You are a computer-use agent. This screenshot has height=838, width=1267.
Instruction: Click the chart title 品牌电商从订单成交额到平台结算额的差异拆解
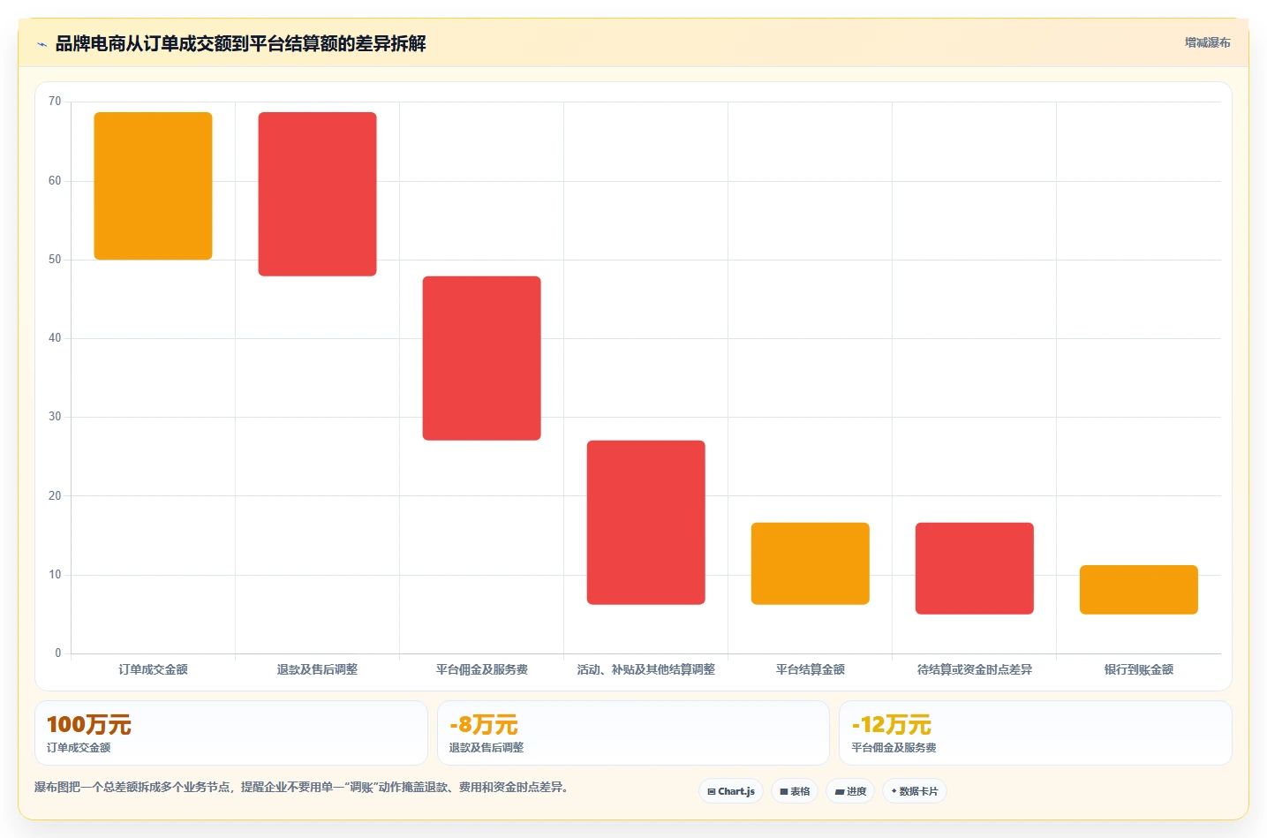click(x=240, y=44)
